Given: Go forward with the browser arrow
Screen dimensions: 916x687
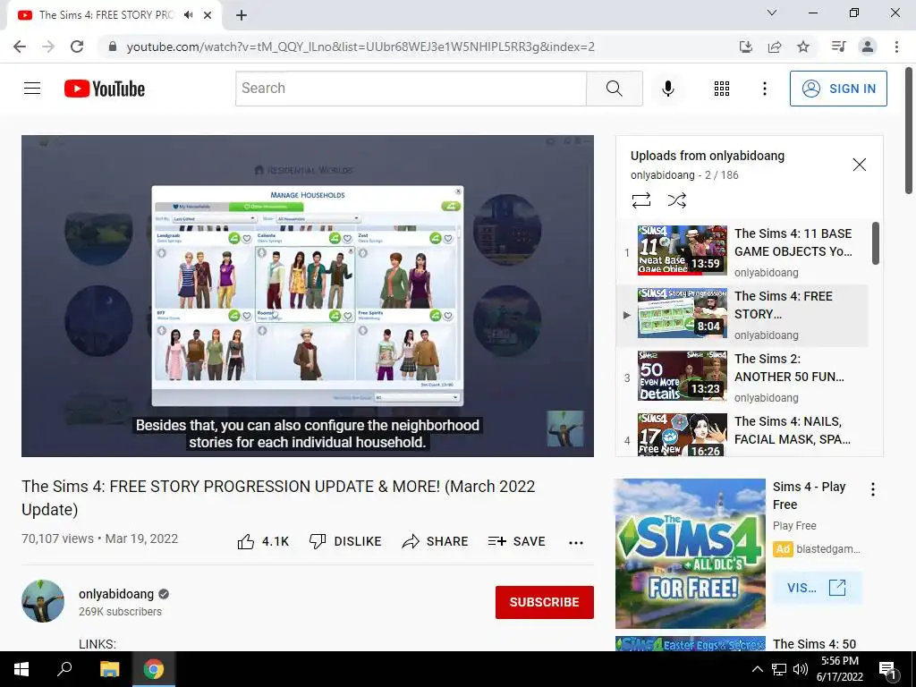Looking at the screenshot, I should coord(48,47).
